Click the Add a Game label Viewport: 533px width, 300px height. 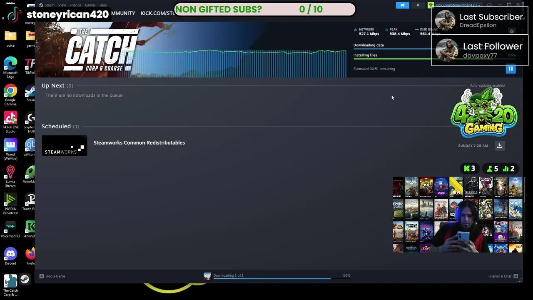point(55,276)
